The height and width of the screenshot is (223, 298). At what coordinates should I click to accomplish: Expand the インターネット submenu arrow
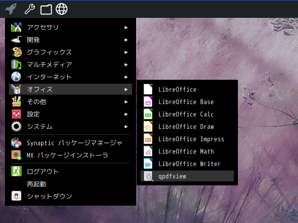[126, 77]
